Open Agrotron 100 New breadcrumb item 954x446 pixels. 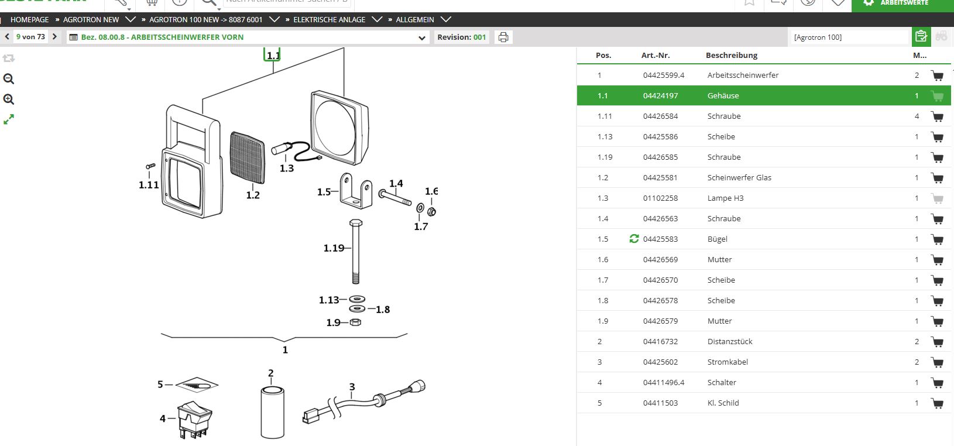[x=205, y=19]
